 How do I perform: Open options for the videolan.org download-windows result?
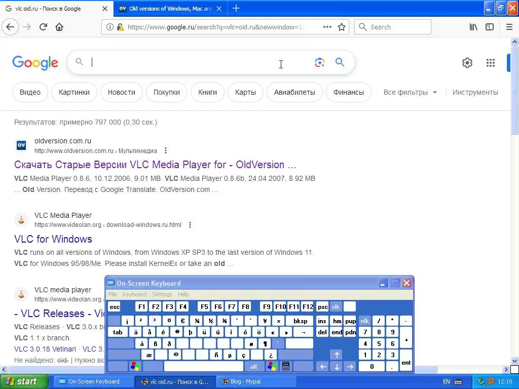pyautogui.click(x=190, y=225)
